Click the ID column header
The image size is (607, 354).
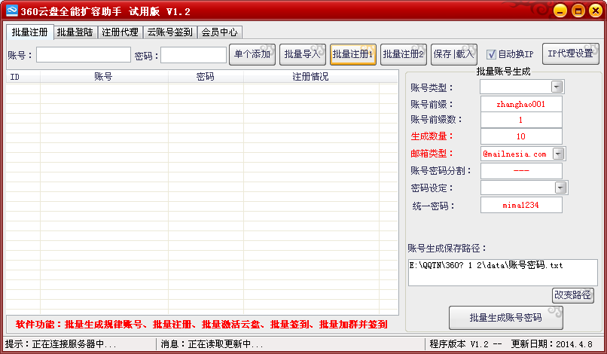point(23,77)
